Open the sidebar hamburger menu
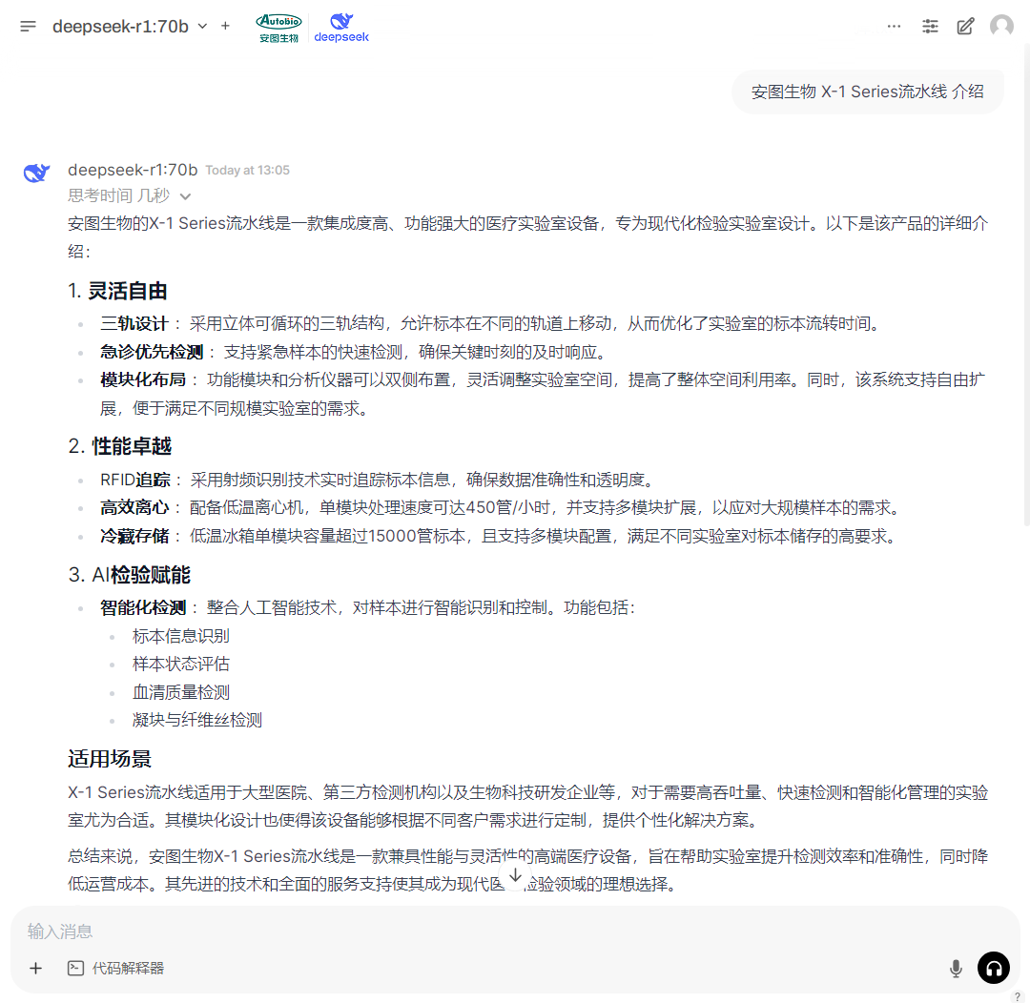Image resolution: width=1030 pixels, height=1003 pixels. coord(29,27)
